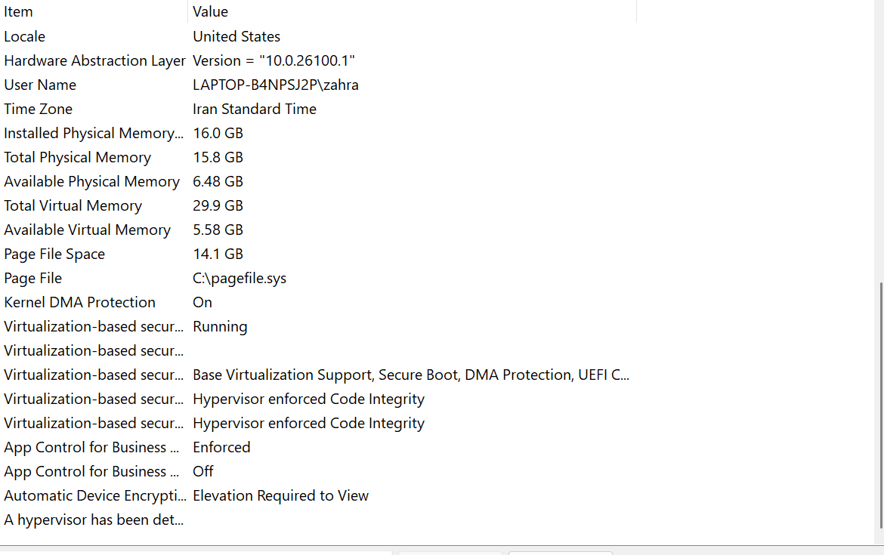Screen dimensions: 884x555
Task: Click the Base Virtualization Support value
Action: tap(410, 375)
